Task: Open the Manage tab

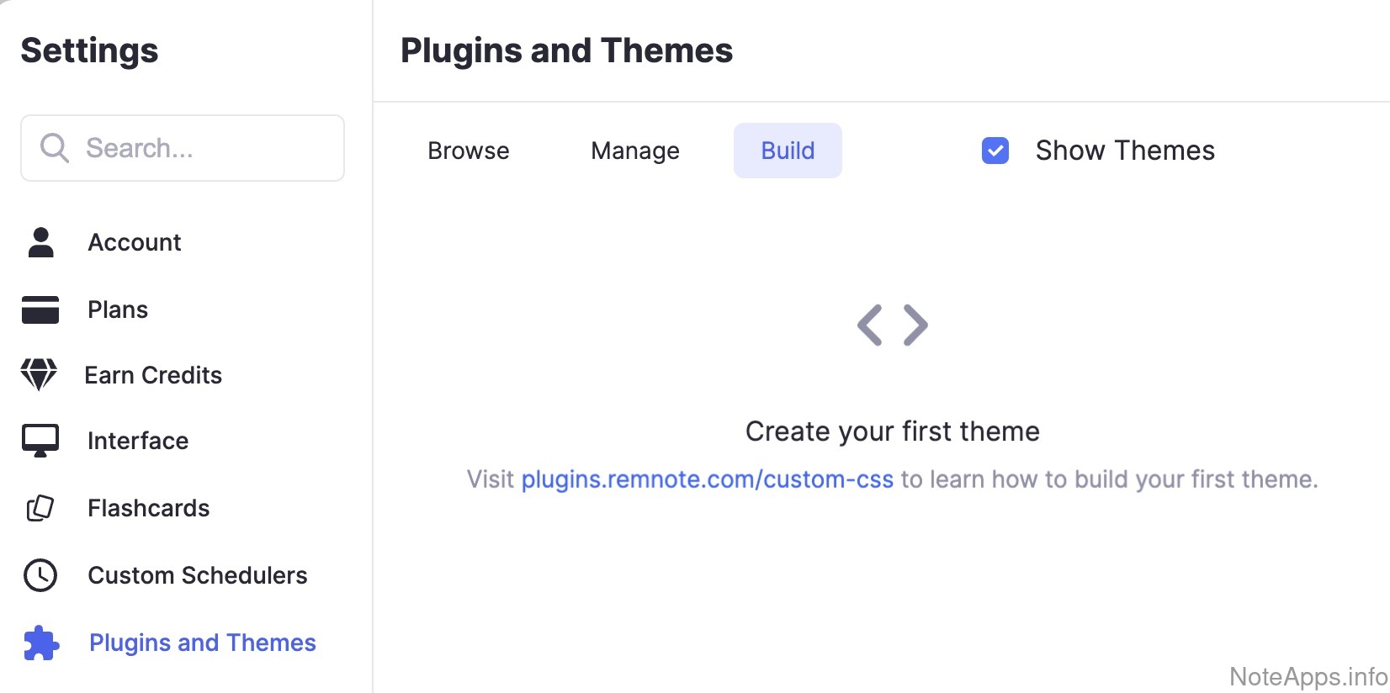Action: 635,151
